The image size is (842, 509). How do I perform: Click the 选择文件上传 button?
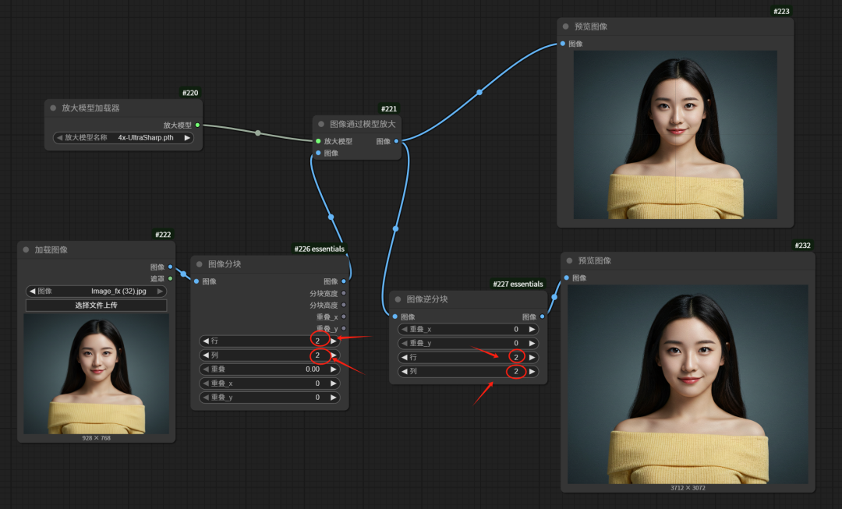pos(96,306)
